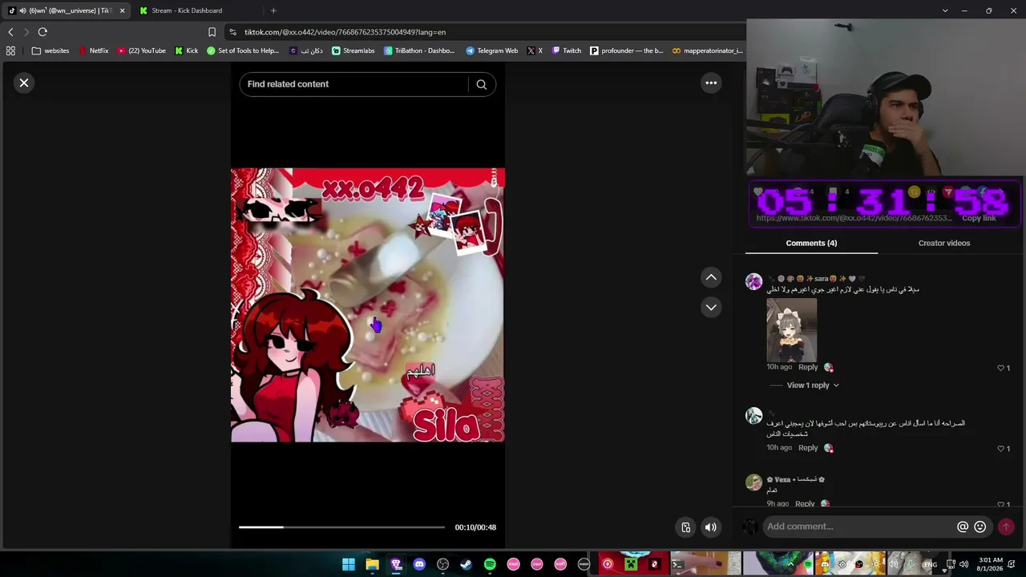Viewport: 1026px width, 577px height.
Task: Open the X bookmark
Action: click(535, 50)
